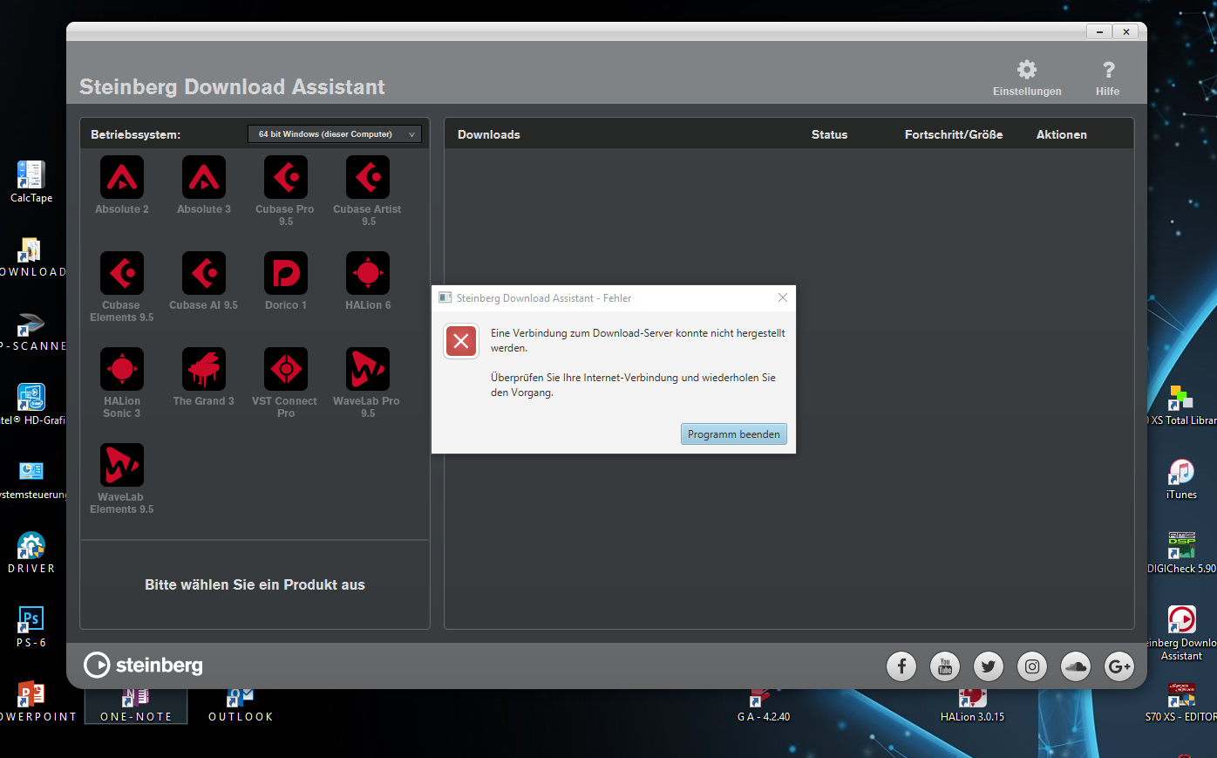This screenshot has width=1217, height=758.
Task: Open Steinberg Download Assistant desktop shortcut
Action: (1181, 633)
